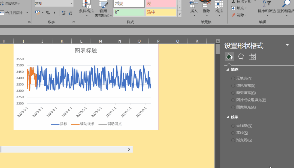Select column Q header
The height and width of the screenshot is (168, 294).
coord(178,41)
